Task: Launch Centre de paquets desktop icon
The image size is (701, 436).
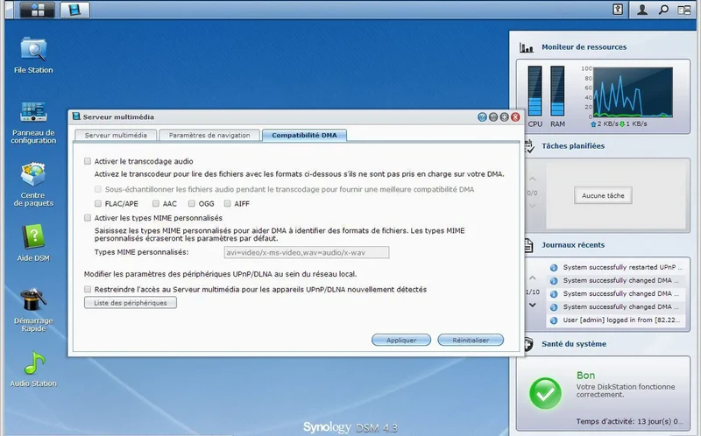Action: point(33,185)
